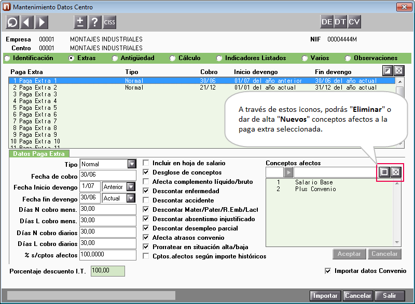The image size is (415, 304).
Task: Toggle Descontar Mater/Pater/R.Emb/Lact checkbox
Action: pyautogui.click(x=146, y=209)
